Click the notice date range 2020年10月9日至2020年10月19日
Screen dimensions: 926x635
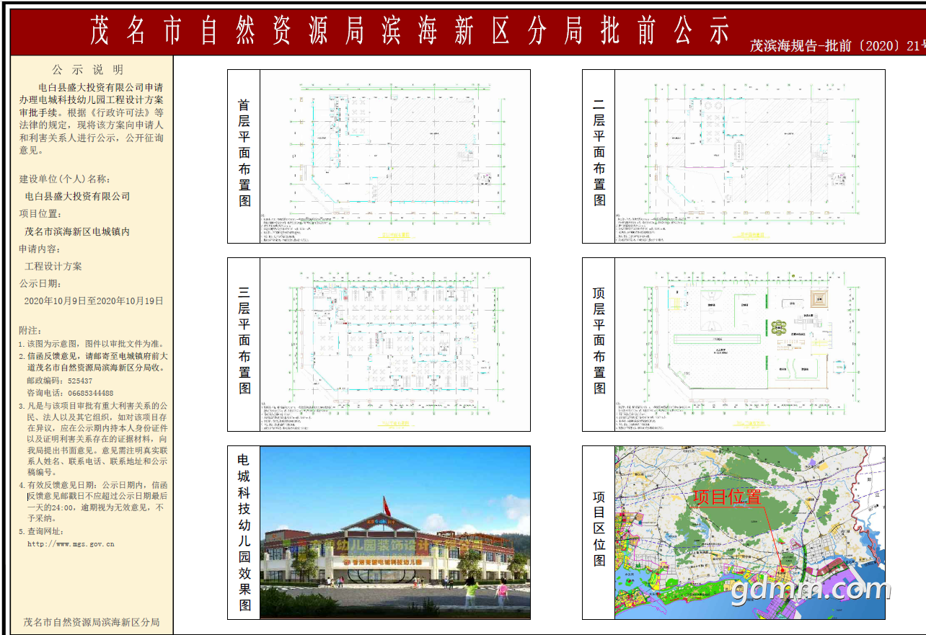coord(94,301)
